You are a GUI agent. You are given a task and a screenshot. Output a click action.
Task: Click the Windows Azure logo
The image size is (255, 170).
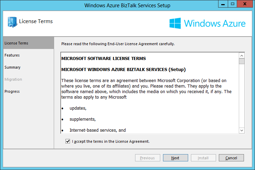207,23
